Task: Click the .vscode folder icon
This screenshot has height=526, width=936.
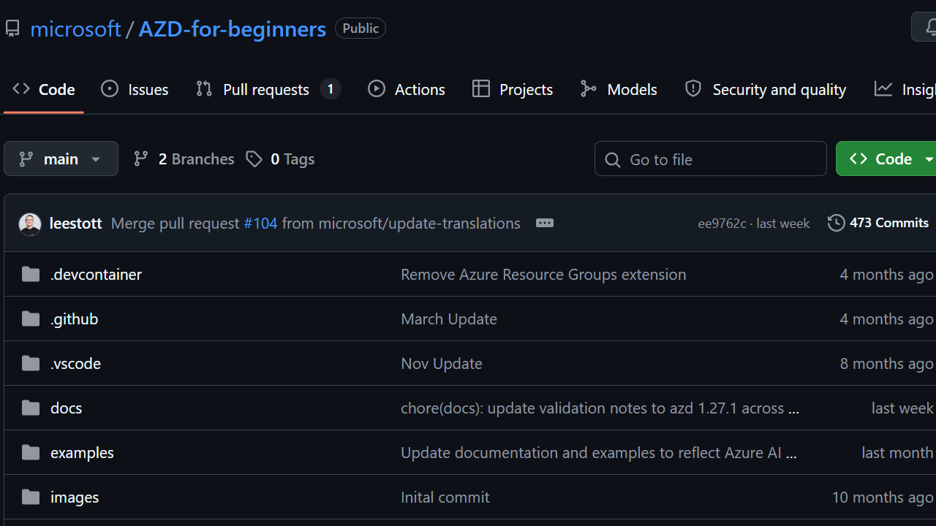Action: [x=31, y=363]
